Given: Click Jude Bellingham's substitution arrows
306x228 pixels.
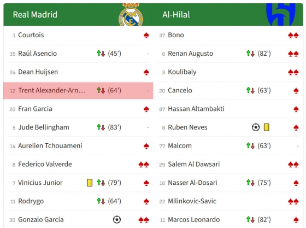Looking at the screenshot, I should click(101, 127).
